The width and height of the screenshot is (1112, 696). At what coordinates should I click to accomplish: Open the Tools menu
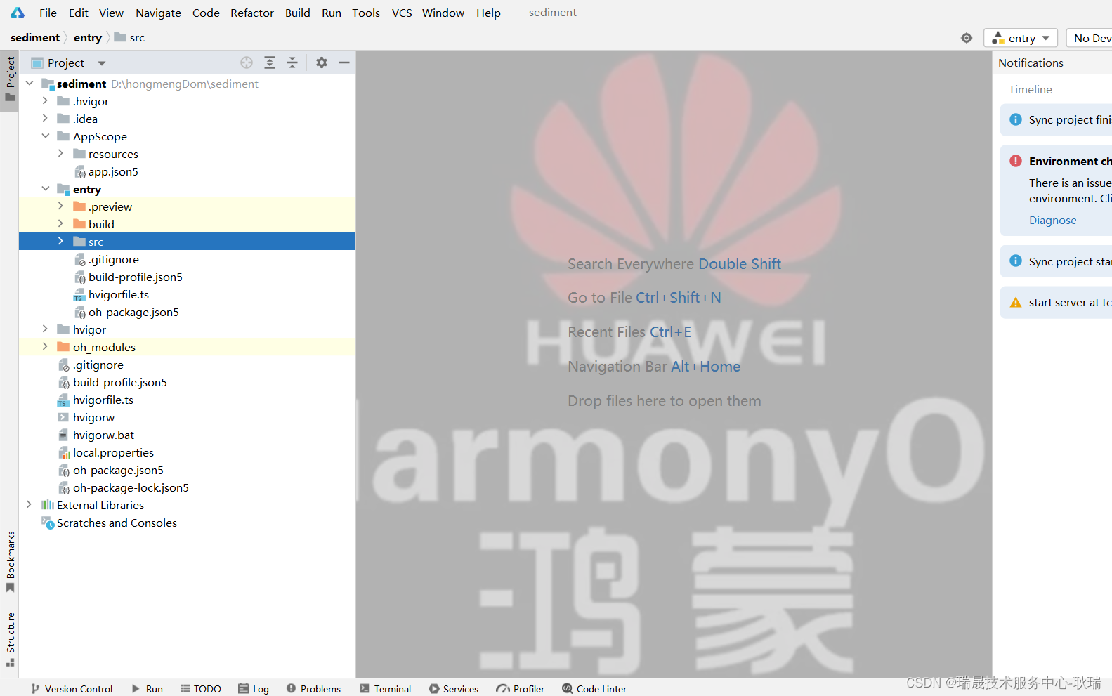click(365, 13)
